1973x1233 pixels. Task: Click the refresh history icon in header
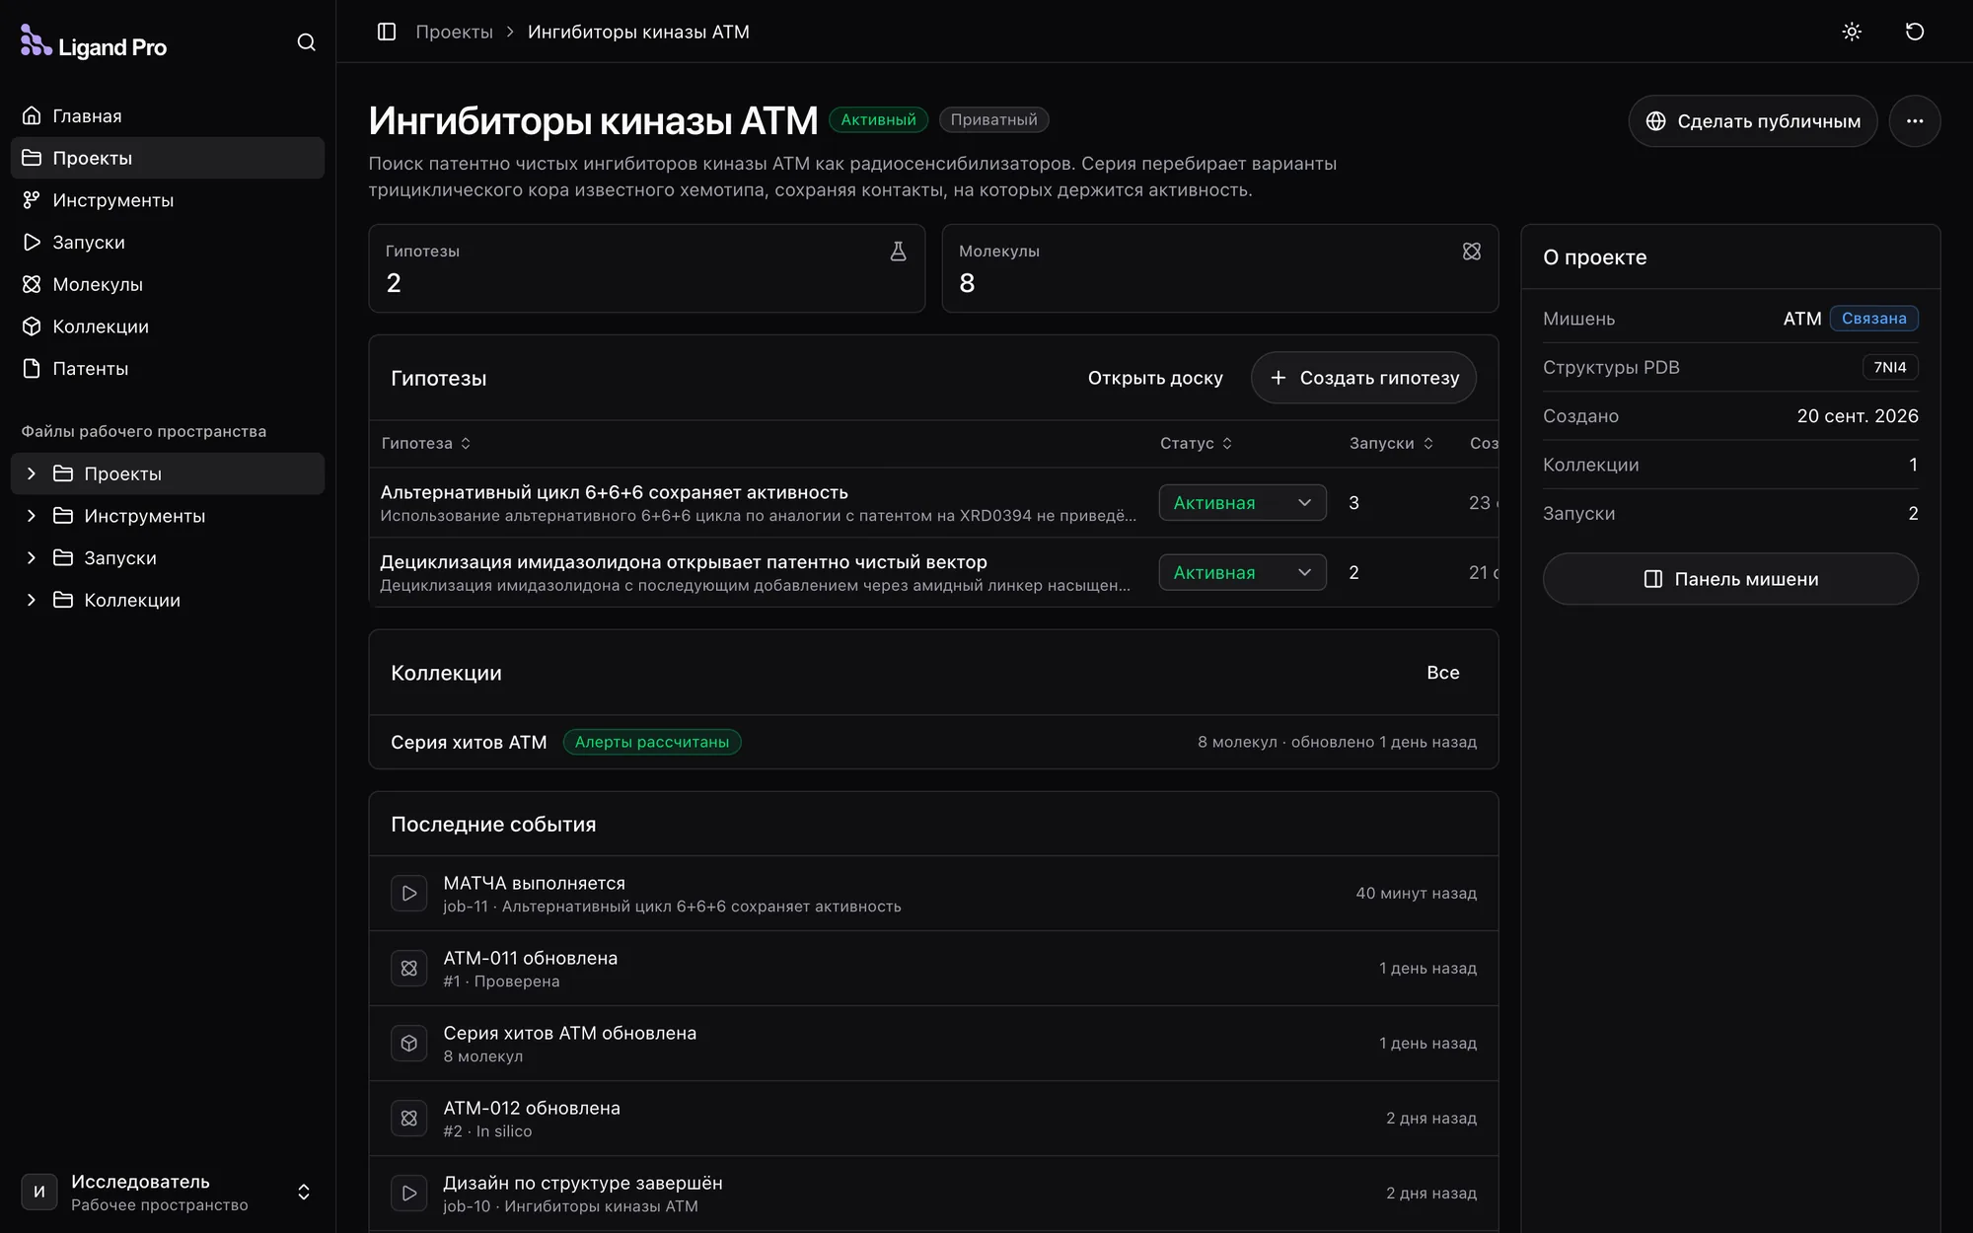pos(1915,32)
